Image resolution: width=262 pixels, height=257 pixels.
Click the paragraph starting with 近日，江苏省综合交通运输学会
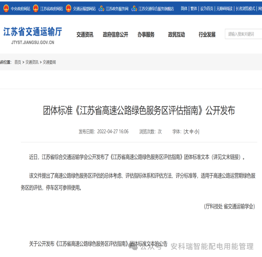tap(137, 157)
